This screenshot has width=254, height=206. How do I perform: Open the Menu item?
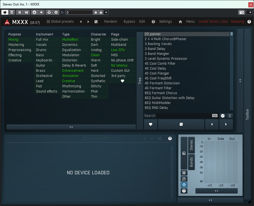[x=190, y=22]
